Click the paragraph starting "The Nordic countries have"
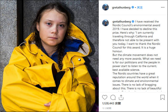Screen dimensions: 168x112 [x=137, y=81]
